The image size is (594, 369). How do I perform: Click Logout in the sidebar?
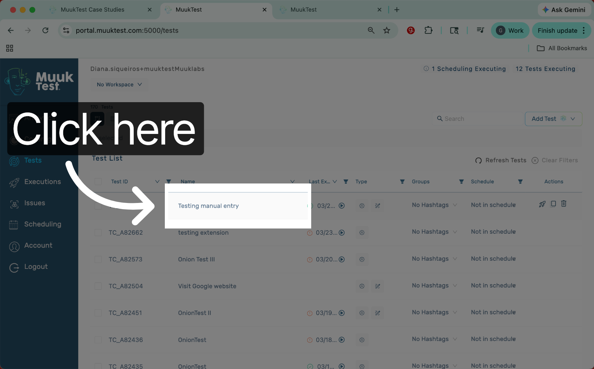pyautogui.click(x=28, y=267)
